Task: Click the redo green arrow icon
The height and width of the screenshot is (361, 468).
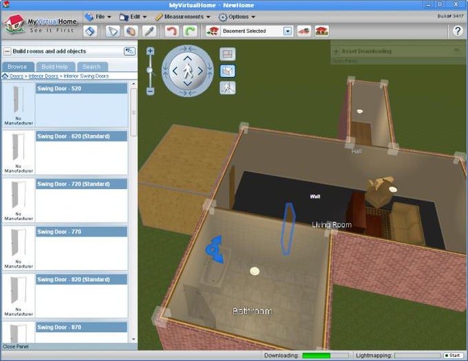Action: click(190, 31)
